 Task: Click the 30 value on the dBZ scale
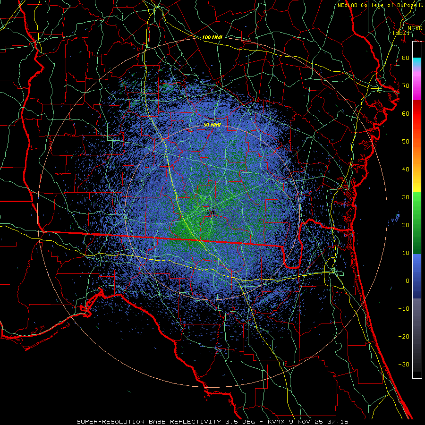click(406, 197)
